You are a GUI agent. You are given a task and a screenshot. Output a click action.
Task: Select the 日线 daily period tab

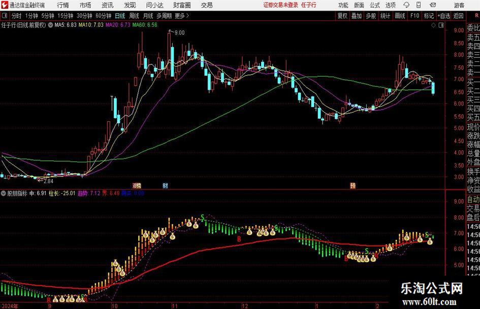point(120,16)
